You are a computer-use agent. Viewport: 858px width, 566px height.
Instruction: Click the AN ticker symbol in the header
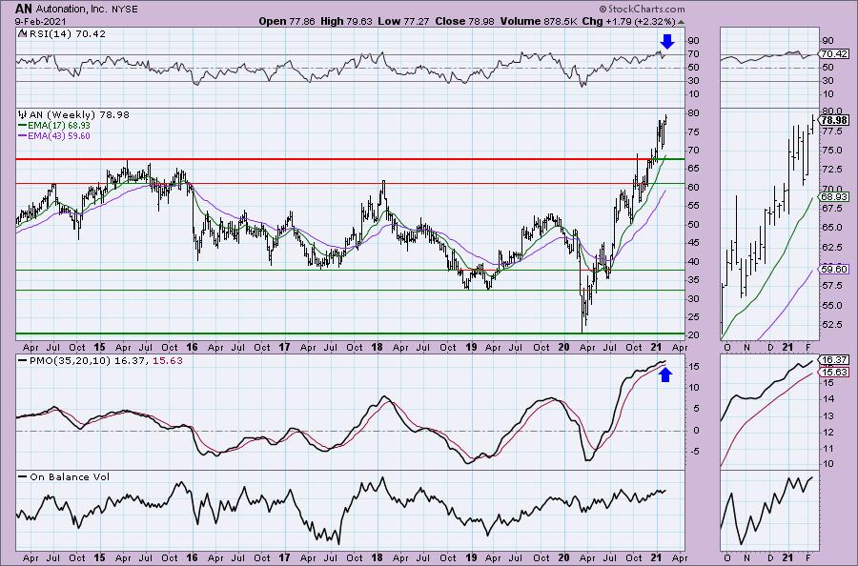(x=23, y=9)
